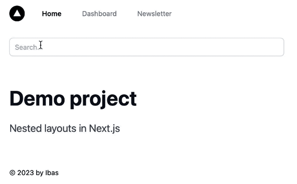Viewport: 297px width, 184px height.
Task: Click the word Nested in the subtitle
Action: pyautogui.click(x=23, y=129)
